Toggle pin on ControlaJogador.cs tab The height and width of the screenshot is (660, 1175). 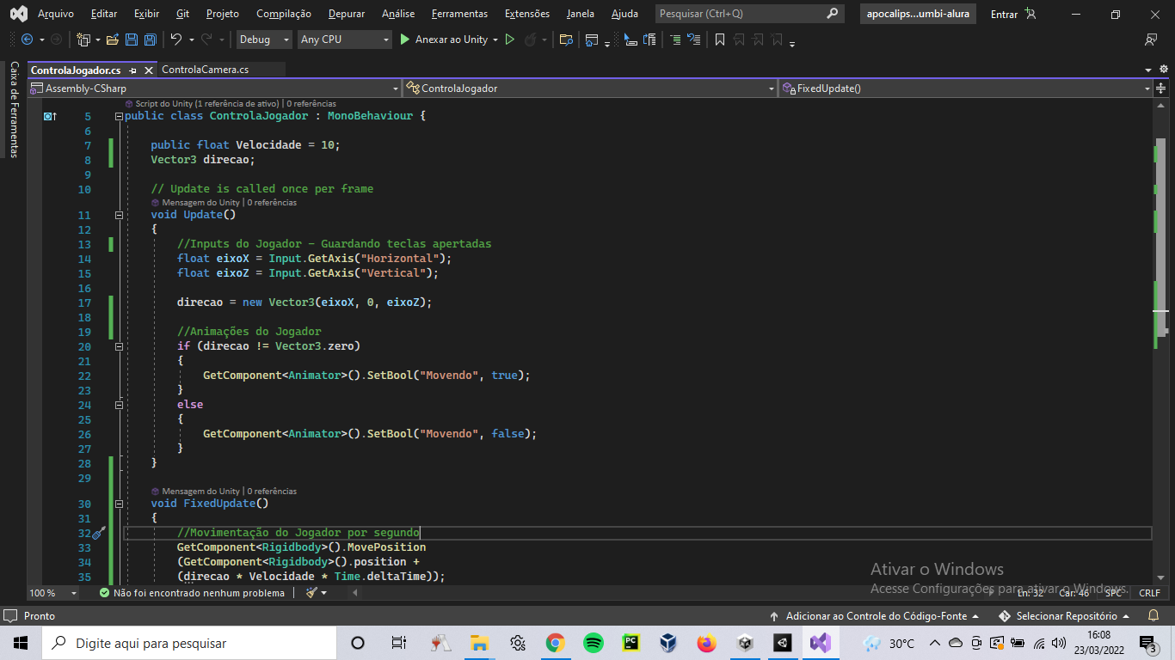point(133,70)
